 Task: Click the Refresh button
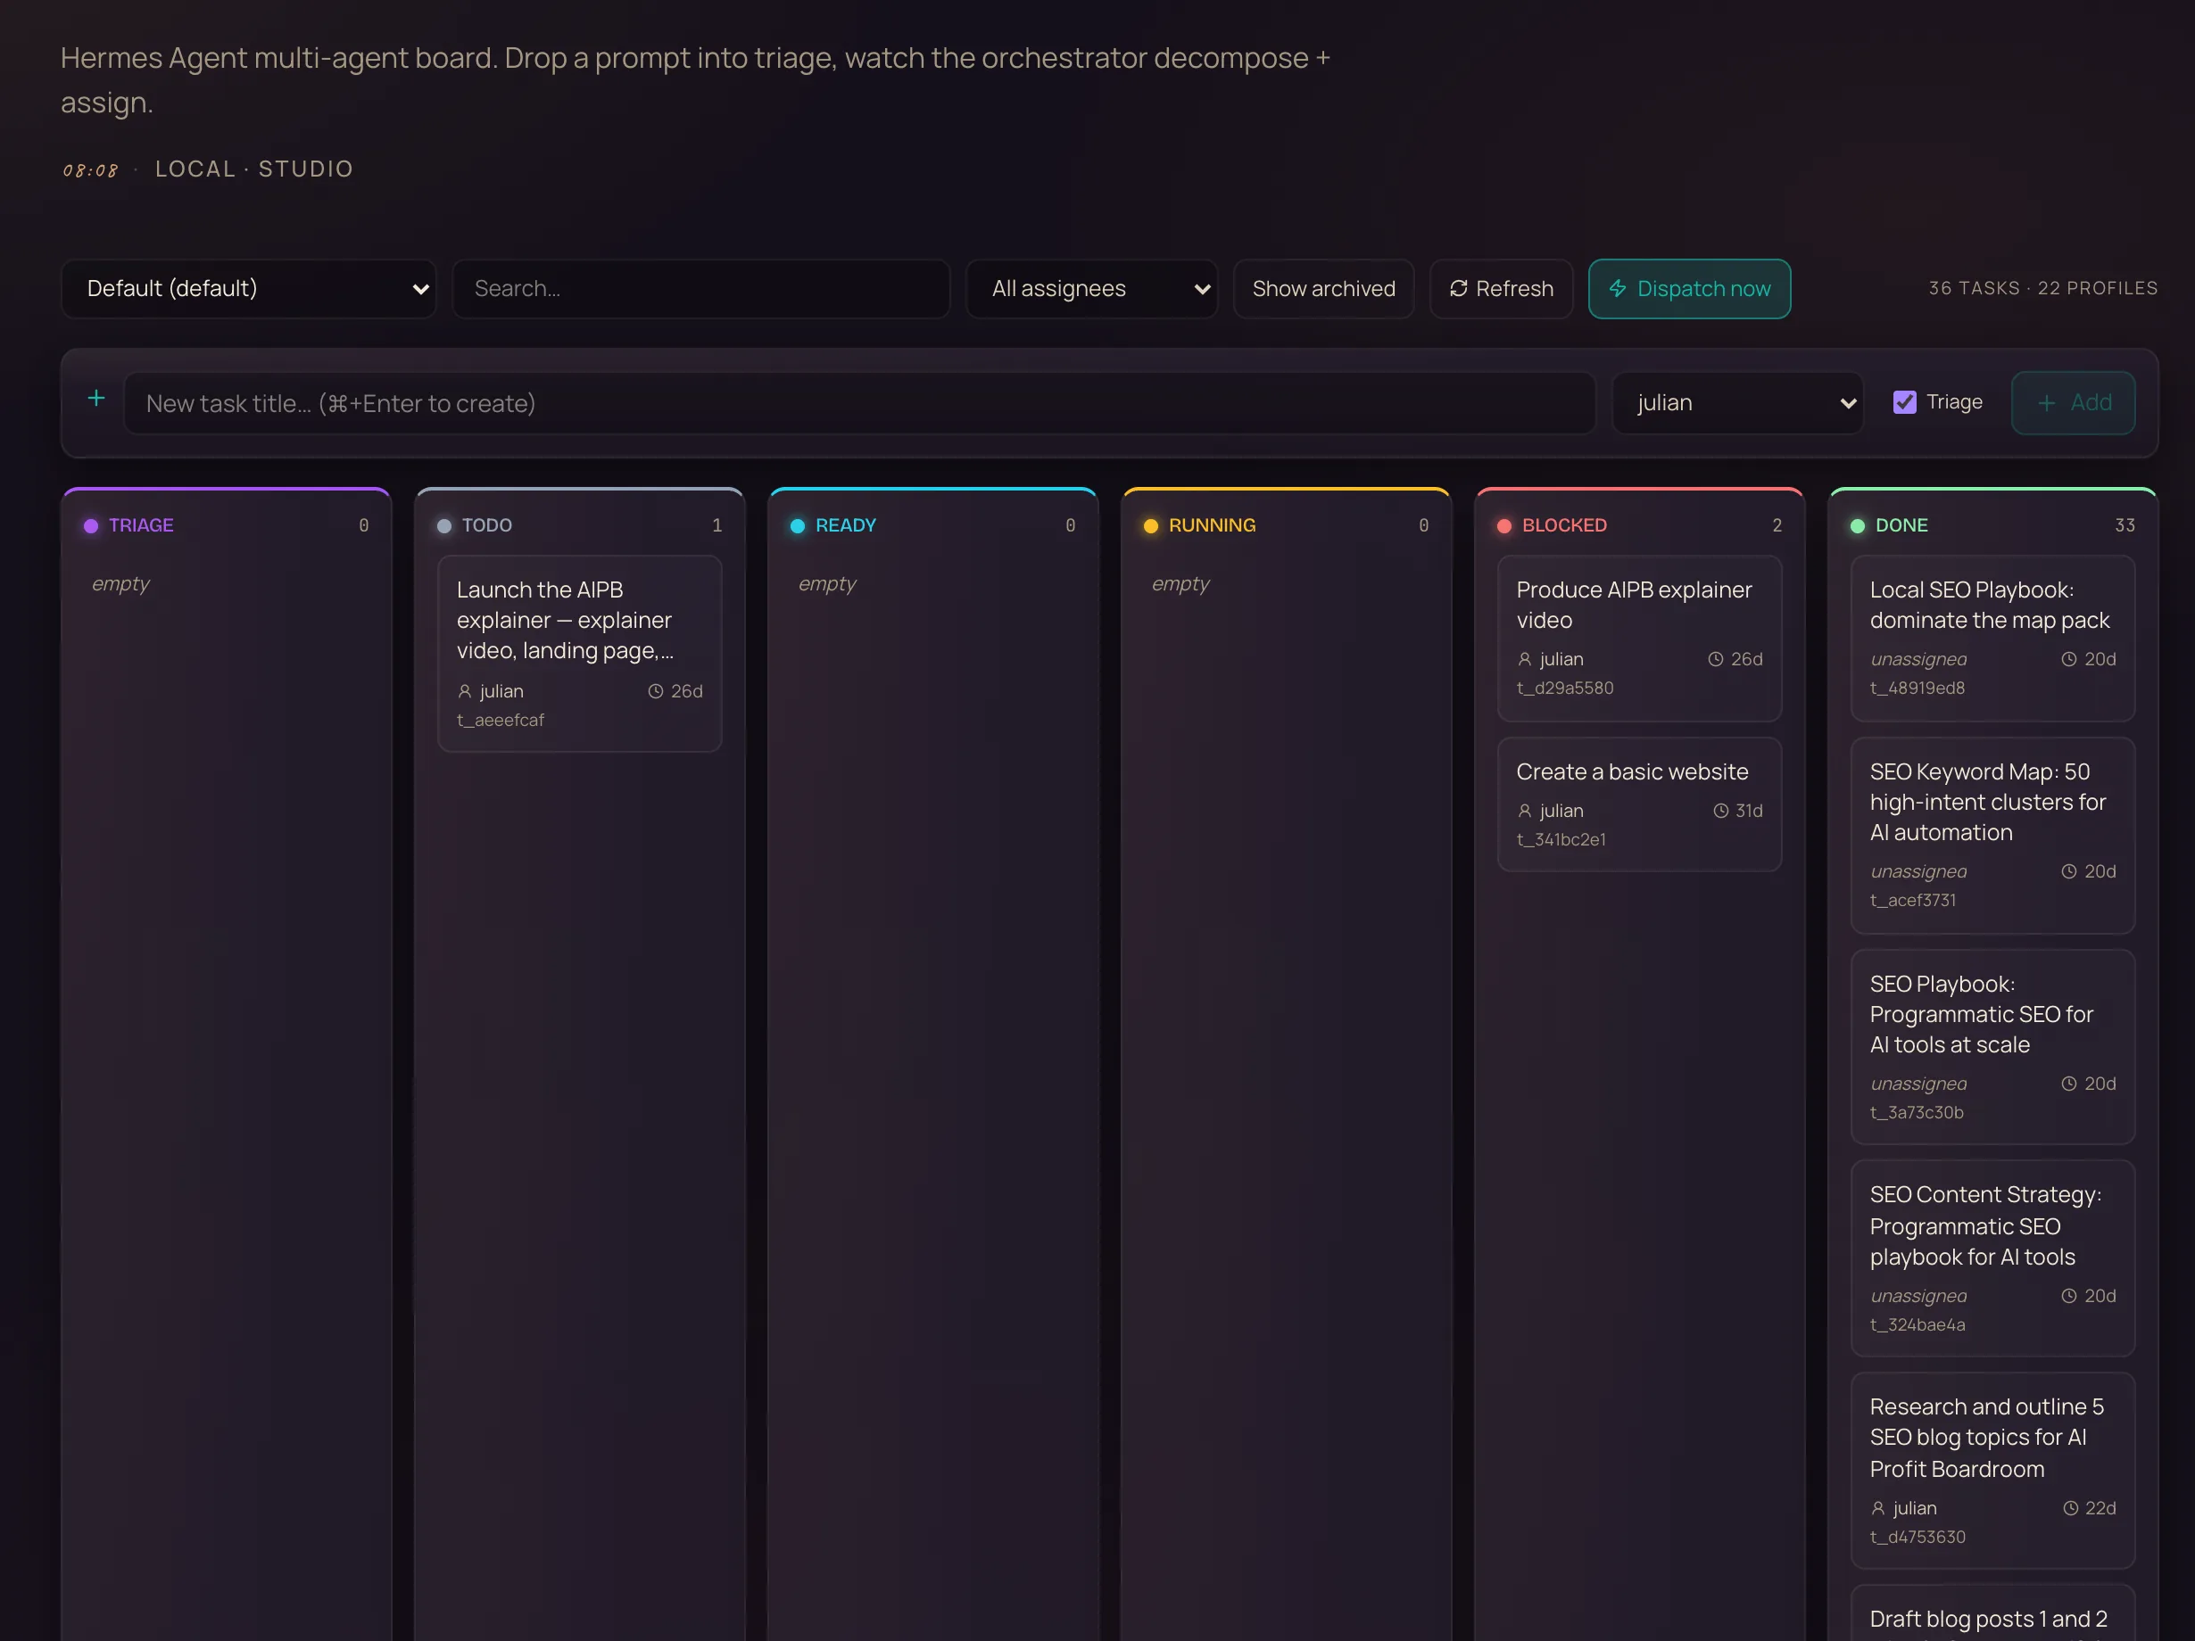point(1502,289)
